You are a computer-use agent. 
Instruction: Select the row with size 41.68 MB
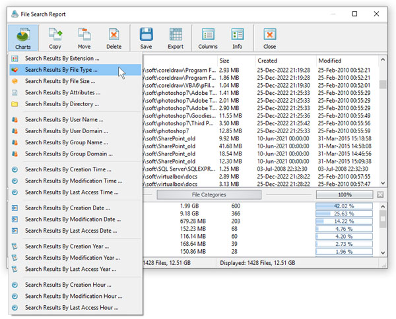point(261,146)
